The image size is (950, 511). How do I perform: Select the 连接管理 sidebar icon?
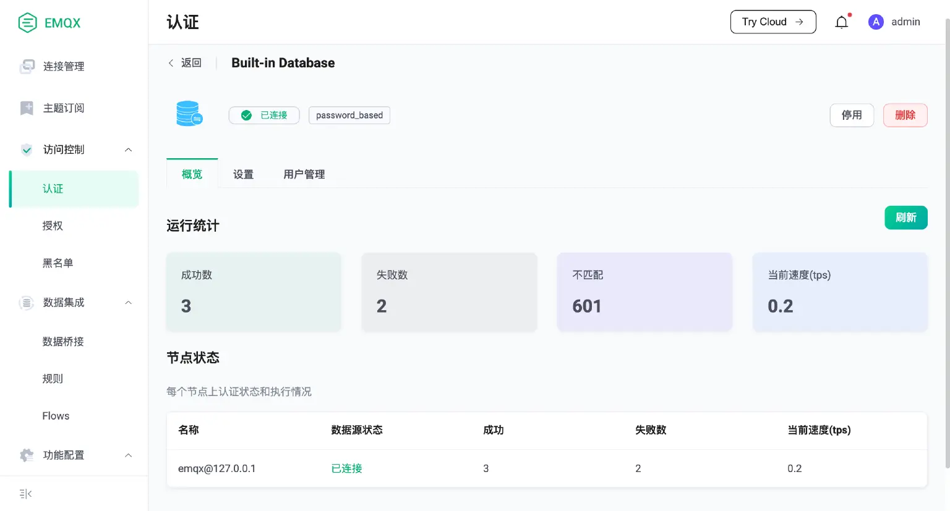26,66
